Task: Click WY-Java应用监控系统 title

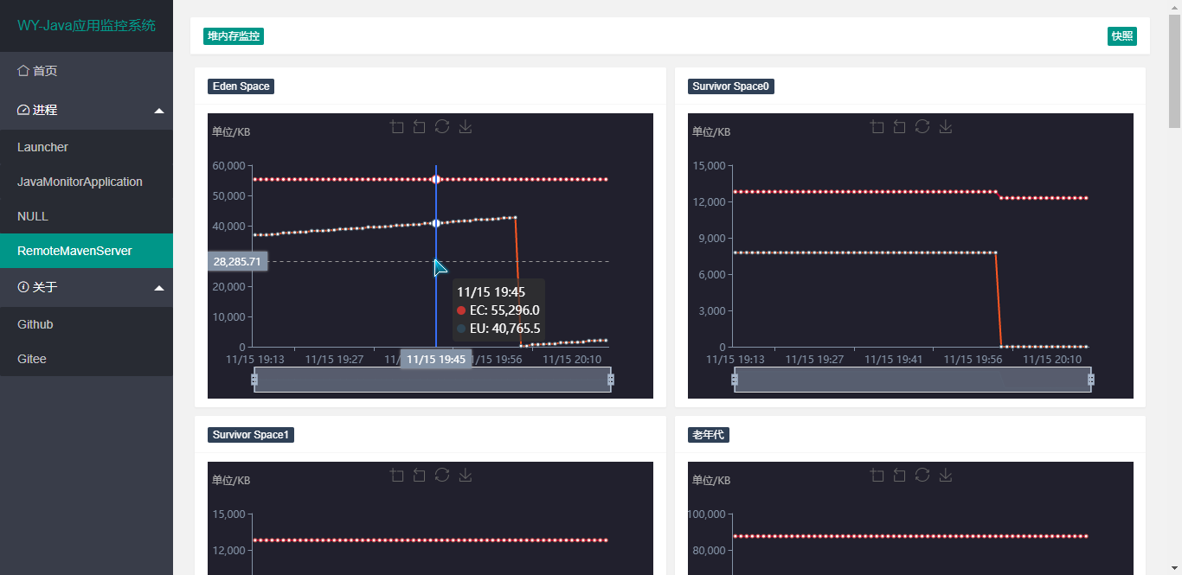Action: click(87, 26)
